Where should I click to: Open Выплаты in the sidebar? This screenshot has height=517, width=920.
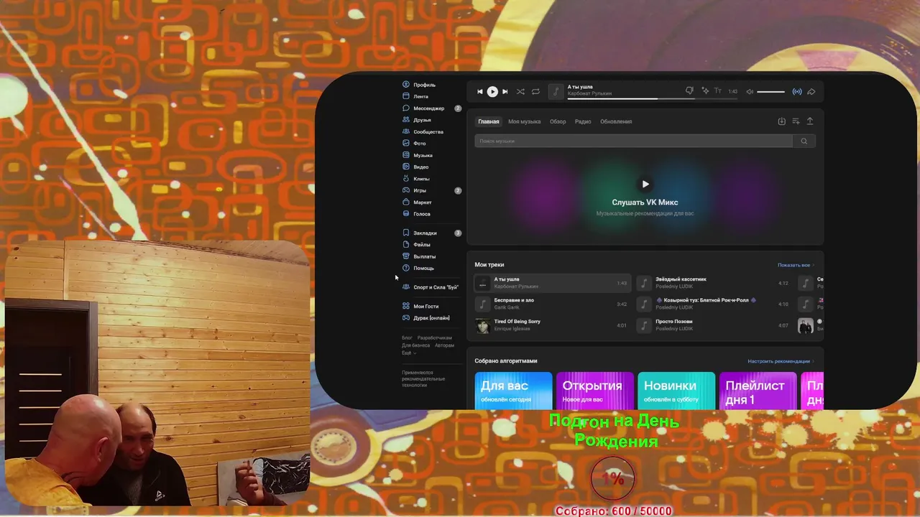click(420, 256)
